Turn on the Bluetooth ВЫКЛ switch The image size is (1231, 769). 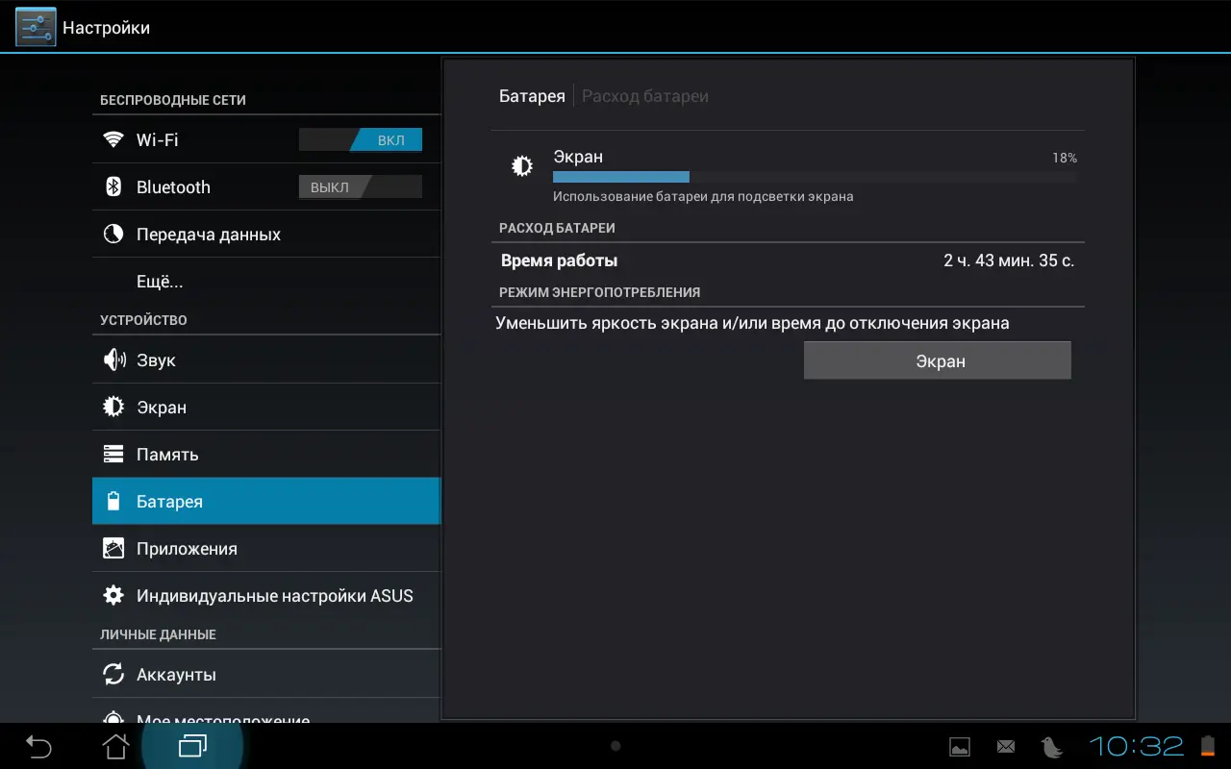(x=361, y=187)
